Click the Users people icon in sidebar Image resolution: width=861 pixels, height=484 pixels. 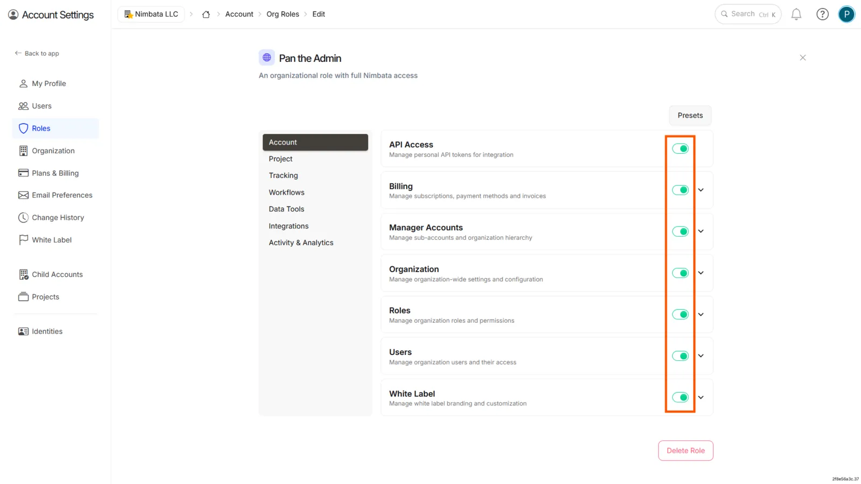pyautogui.click(x=23, y=106)
